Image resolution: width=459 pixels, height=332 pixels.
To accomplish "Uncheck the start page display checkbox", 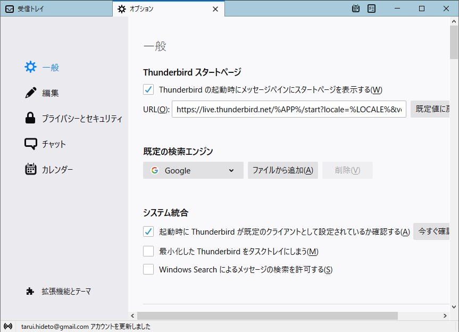I will [x=148, y=89].
